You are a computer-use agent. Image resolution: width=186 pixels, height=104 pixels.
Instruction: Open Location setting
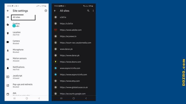coord(26,34)
